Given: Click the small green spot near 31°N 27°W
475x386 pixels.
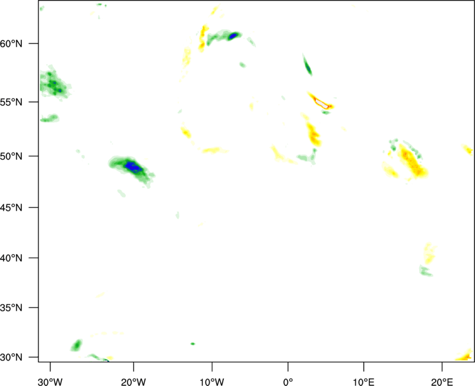Looking at the screenshot, I should point(77,346).
